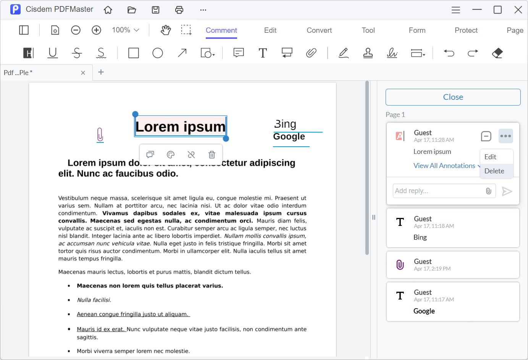Select the Note comment tool

click(239, 53)
